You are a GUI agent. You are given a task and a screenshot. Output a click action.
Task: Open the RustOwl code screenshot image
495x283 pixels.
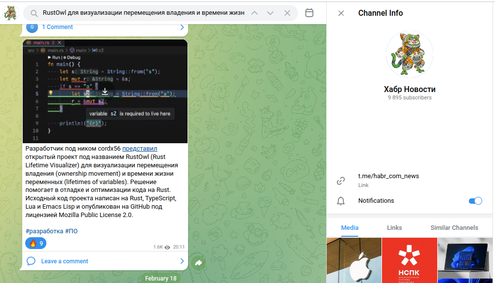coord(105,91)
